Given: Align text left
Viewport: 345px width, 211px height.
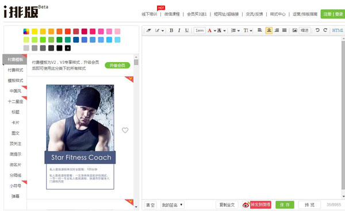Looking at the screenshot, I should [260, 30].
